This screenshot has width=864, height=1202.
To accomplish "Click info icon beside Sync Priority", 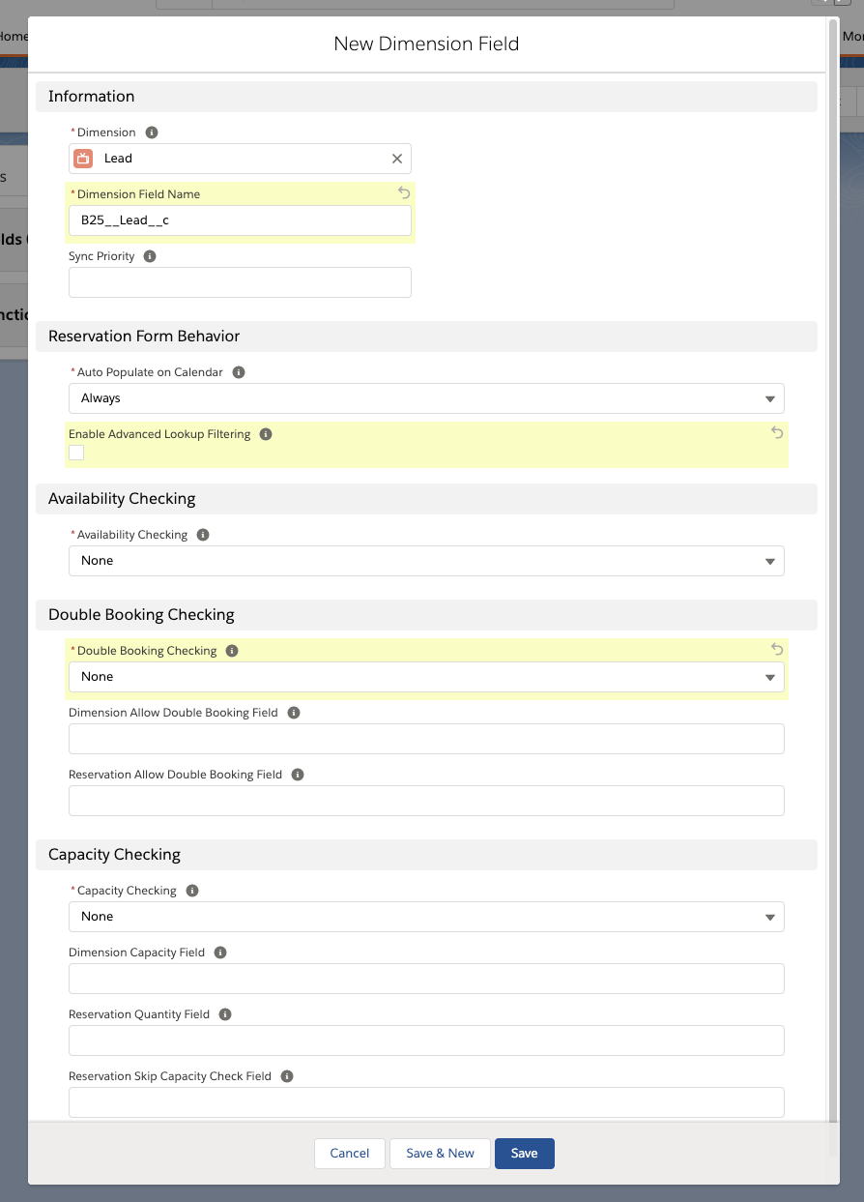I will [150, 256].
